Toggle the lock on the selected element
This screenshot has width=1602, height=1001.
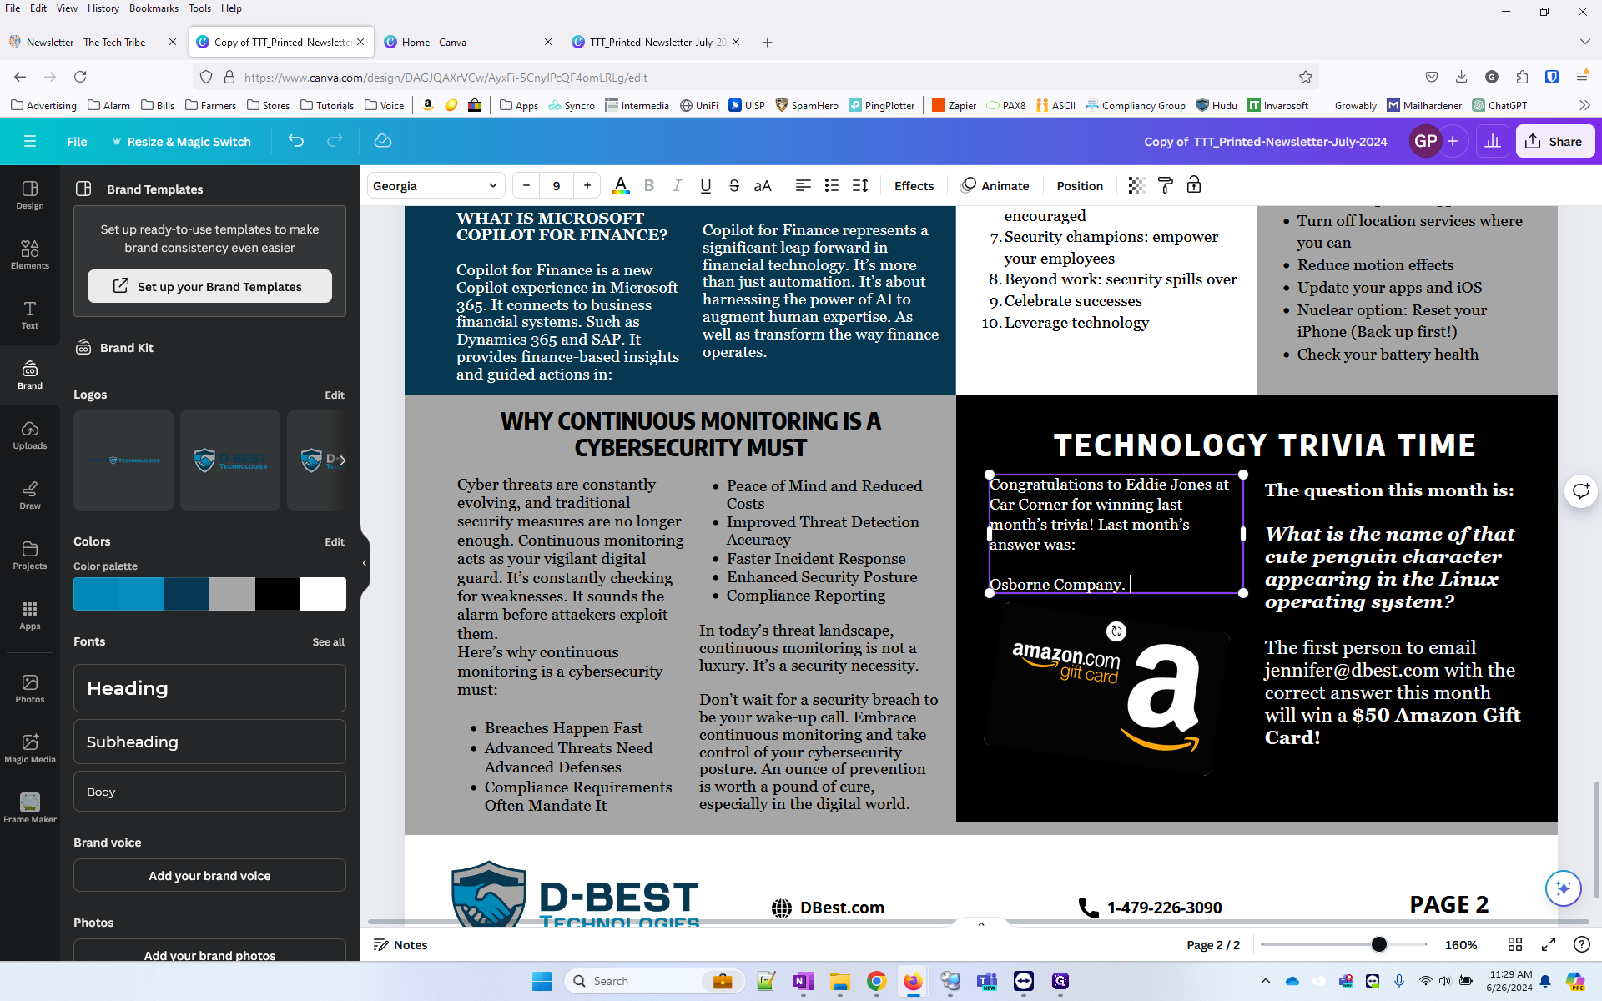coord(1194,186)
